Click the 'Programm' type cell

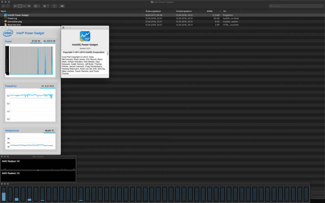228,15
